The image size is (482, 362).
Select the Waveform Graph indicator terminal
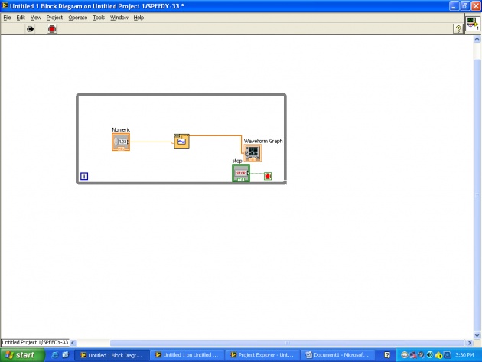[x=252, y=153]
